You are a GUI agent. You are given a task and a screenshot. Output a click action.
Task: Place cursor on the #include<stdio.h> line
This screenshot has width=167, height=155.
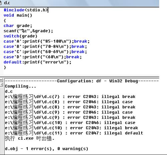point(26,10)
